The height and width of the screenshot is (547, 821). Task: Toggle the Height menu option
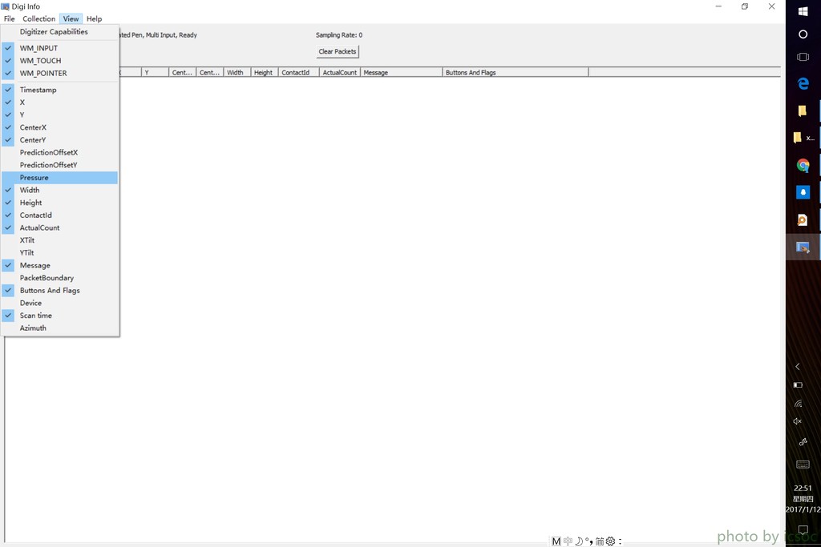pyautogui.click(x=59, y=203)
